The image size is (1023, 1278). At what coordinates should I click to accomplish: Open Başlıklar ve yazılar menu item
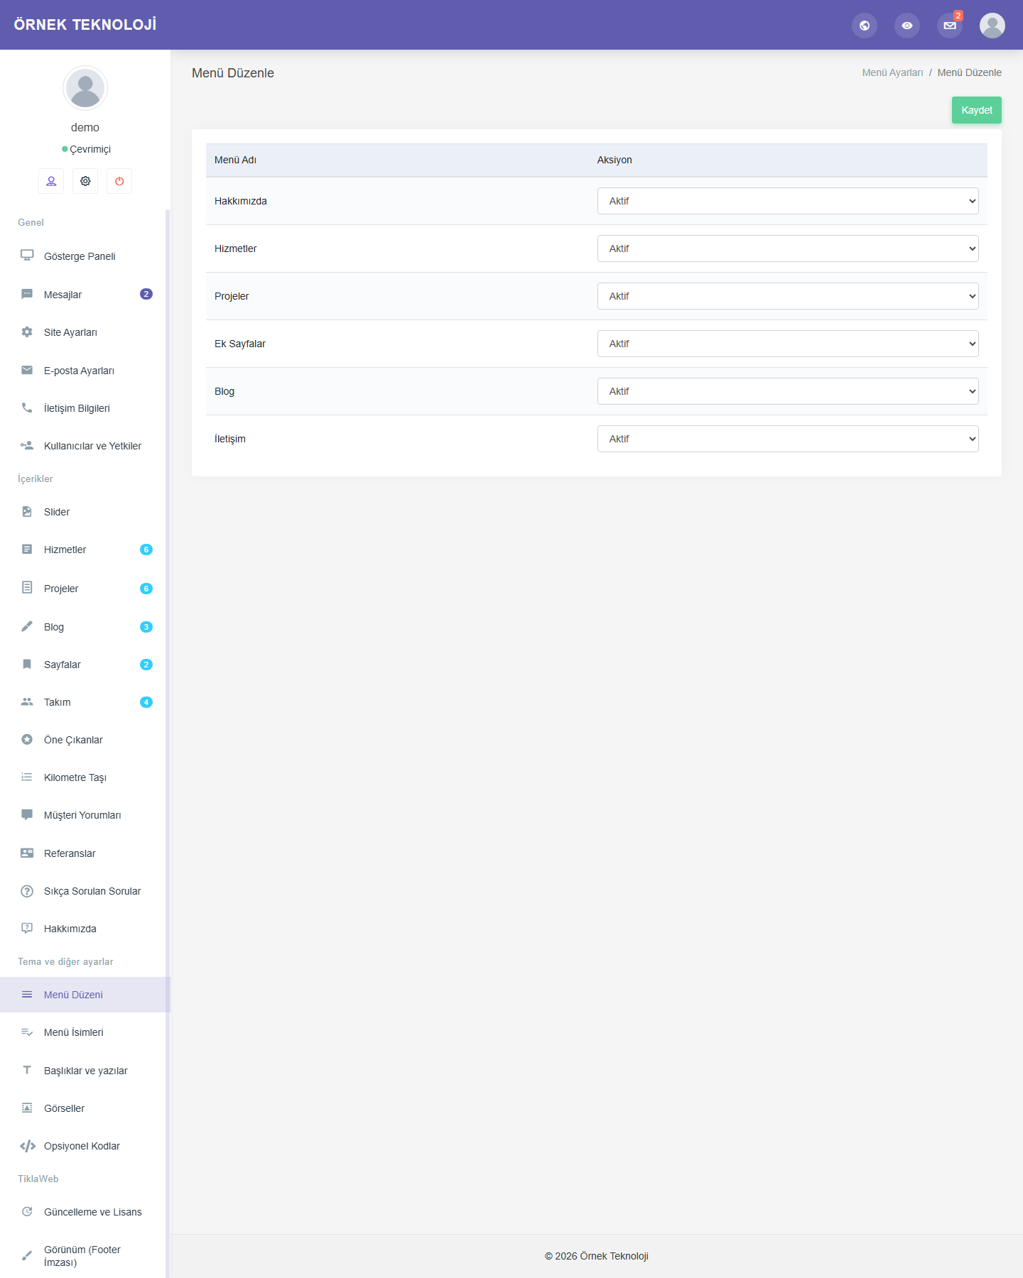point(85,1071)
